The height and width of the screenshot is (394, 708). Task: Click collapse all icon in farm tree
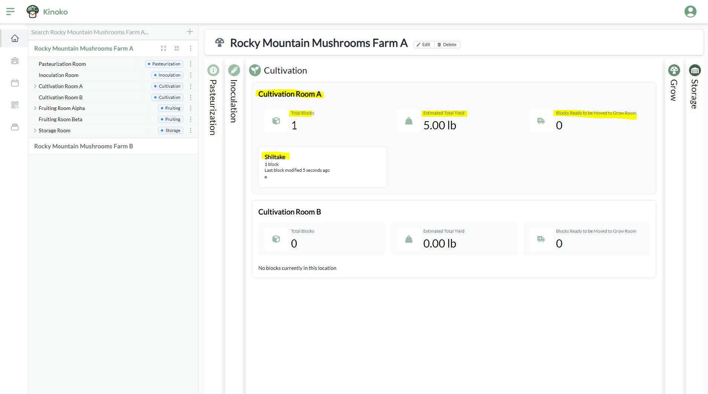coord(177,48)
